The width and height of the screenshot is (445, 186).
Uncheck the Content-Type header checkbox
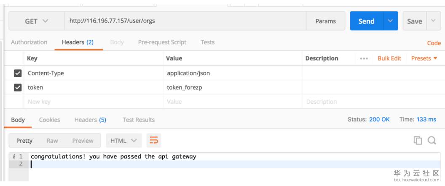[18, 73]
